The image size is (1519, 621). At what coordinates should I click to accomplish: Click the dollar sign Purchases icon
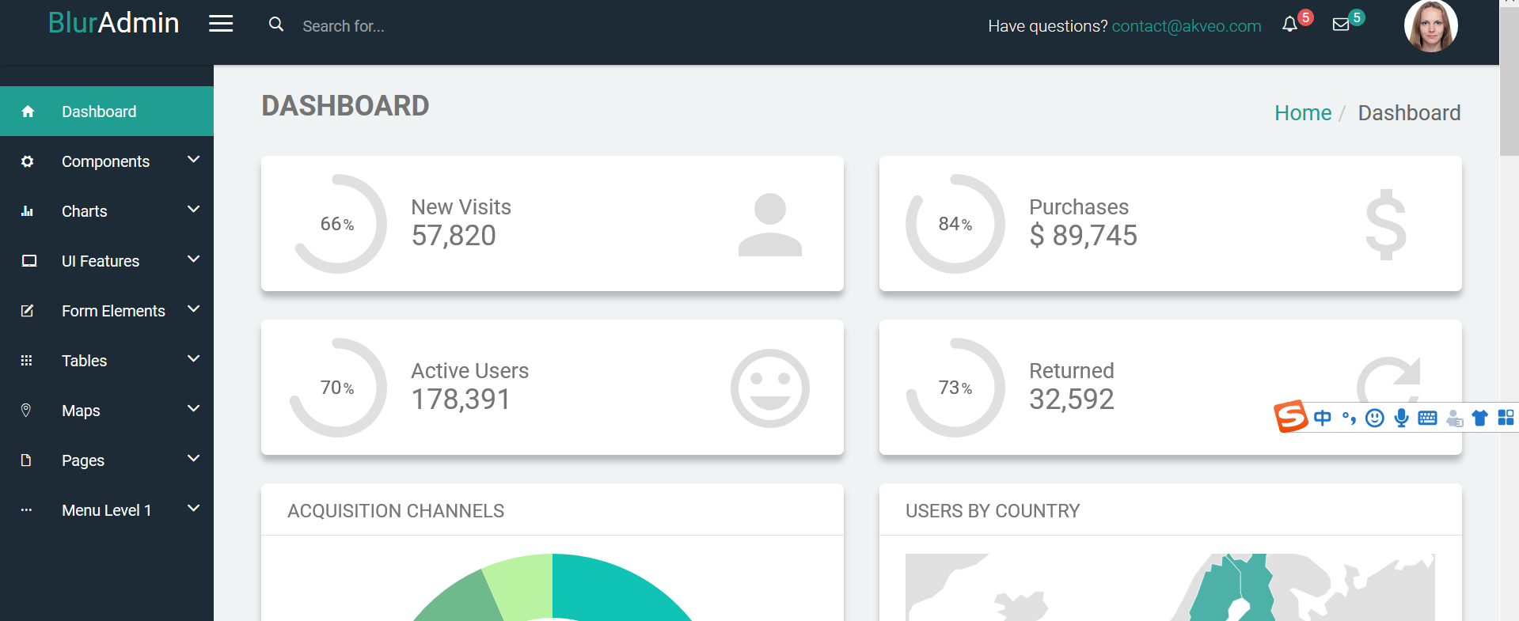[1385, 225]
